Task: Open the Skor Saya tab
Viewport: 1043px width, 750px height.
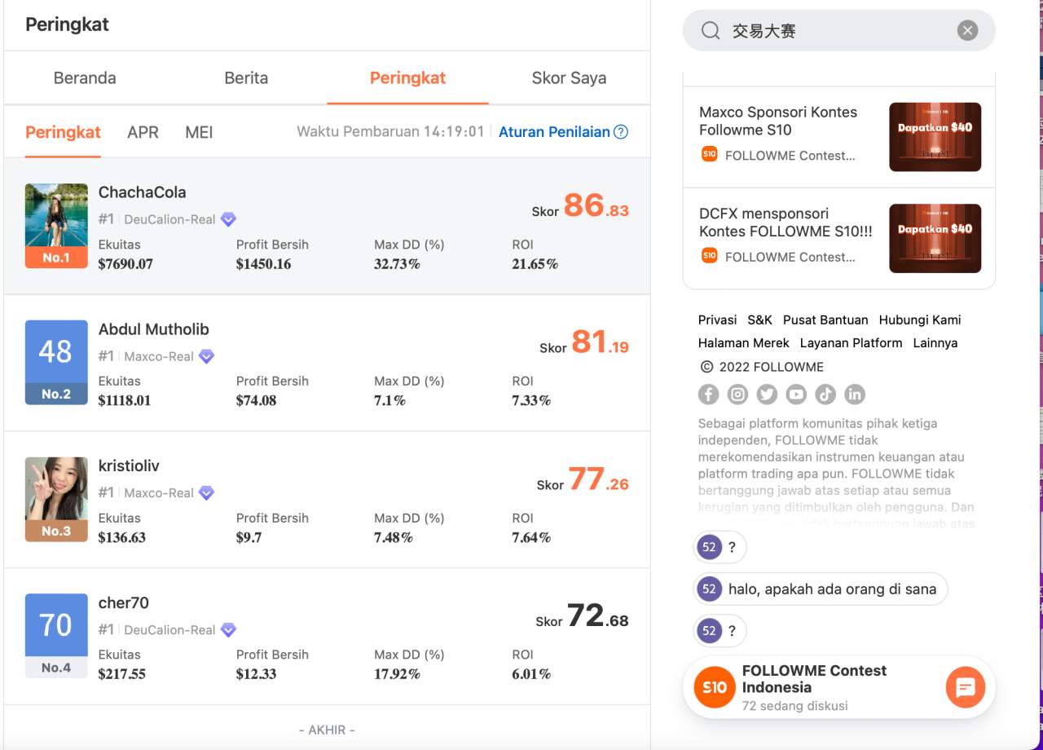Action: pos(569,78)
